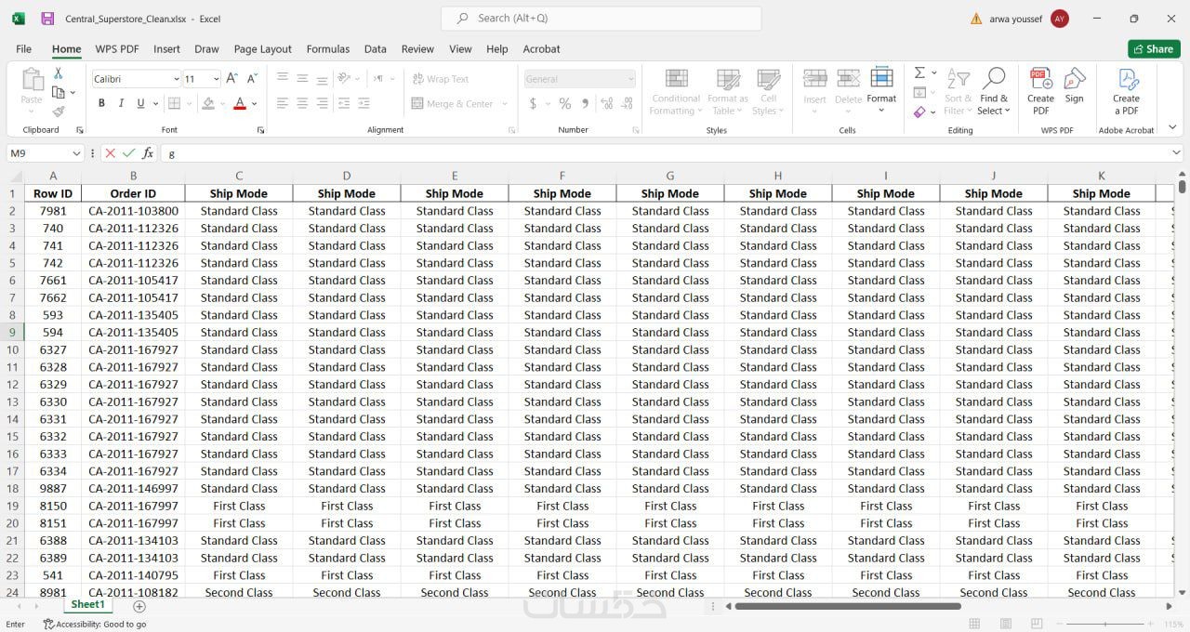
Task: Open the Font Color arrow dropdown
Action: click(x=254, y=104)
